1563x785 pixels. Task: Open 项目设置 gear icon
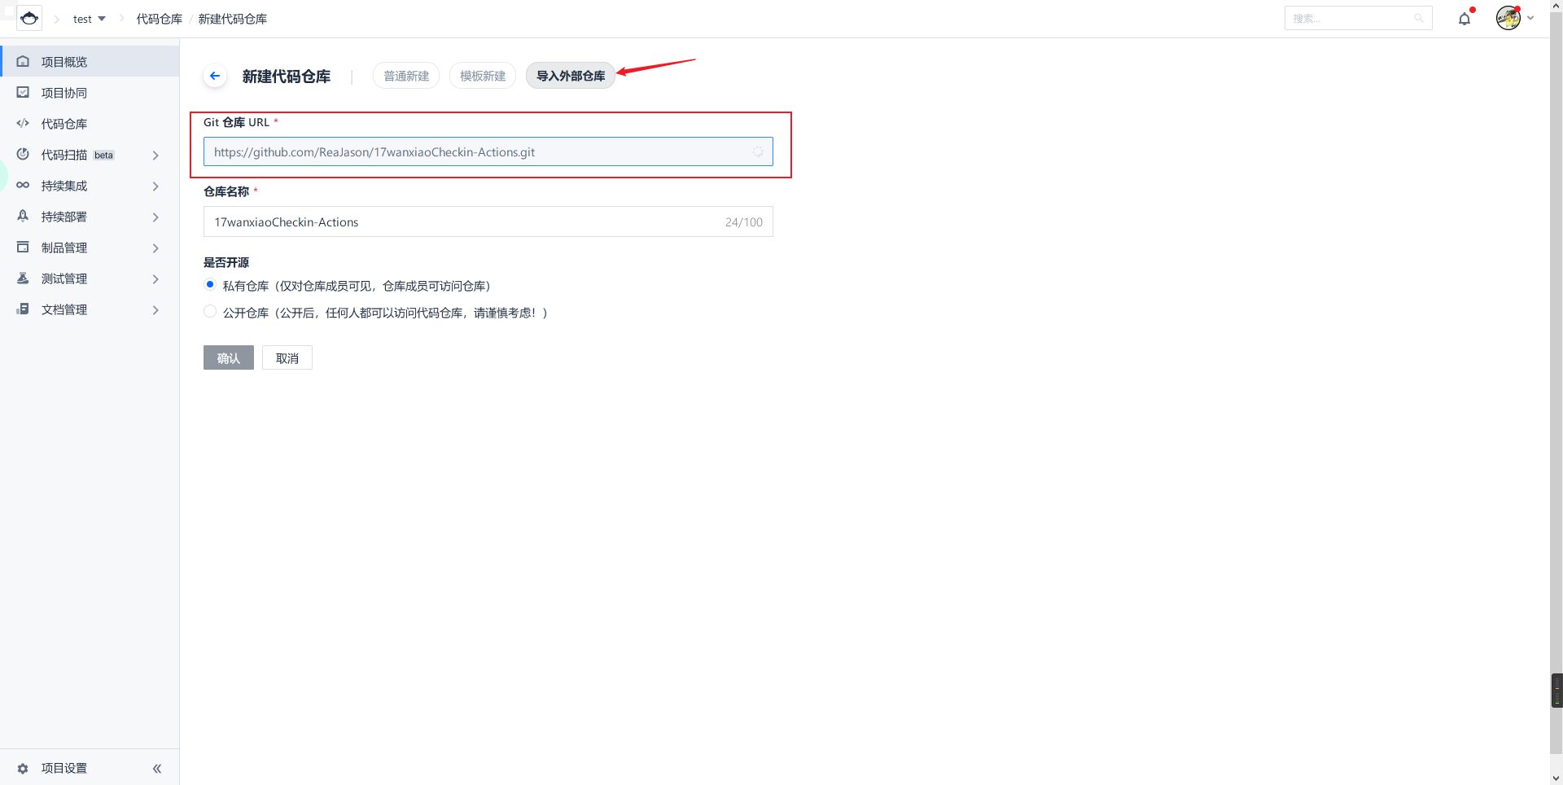tap(23, 768)
